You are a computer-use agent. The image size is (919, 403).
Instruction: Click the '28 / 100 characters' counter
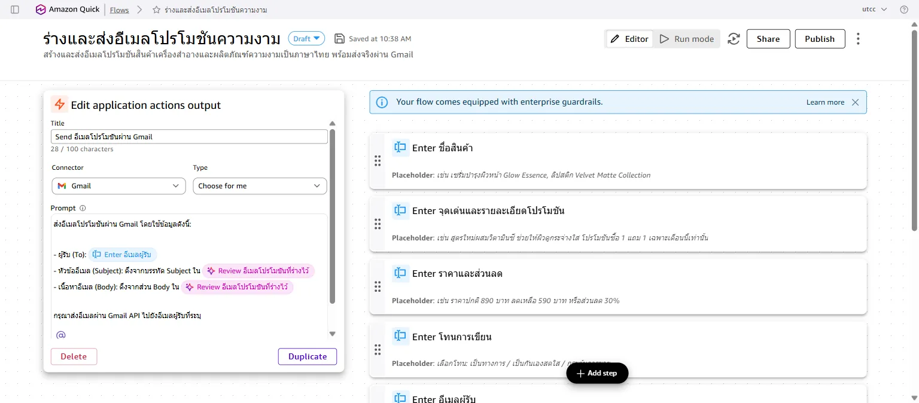tap(82, 149)
